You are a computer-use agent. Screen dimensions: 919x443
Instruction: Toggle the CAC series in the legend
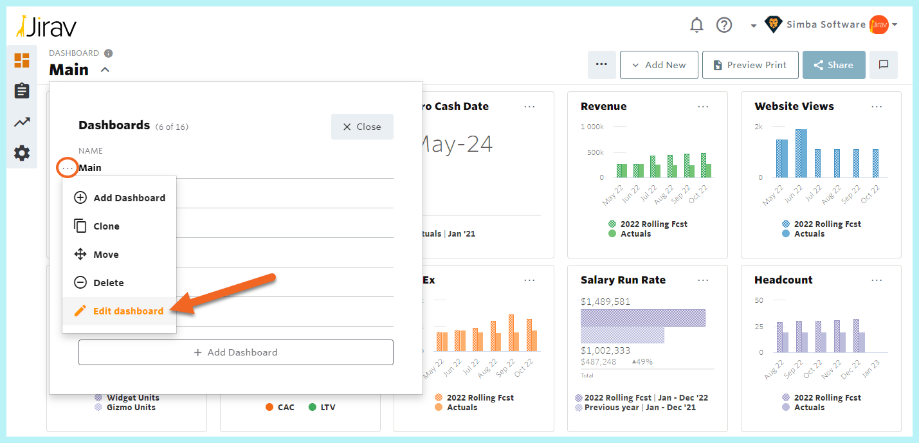pos(280,407)
